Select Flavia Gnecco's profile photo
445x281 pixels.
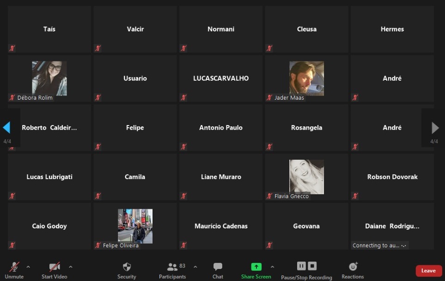(x=306, y=177)
